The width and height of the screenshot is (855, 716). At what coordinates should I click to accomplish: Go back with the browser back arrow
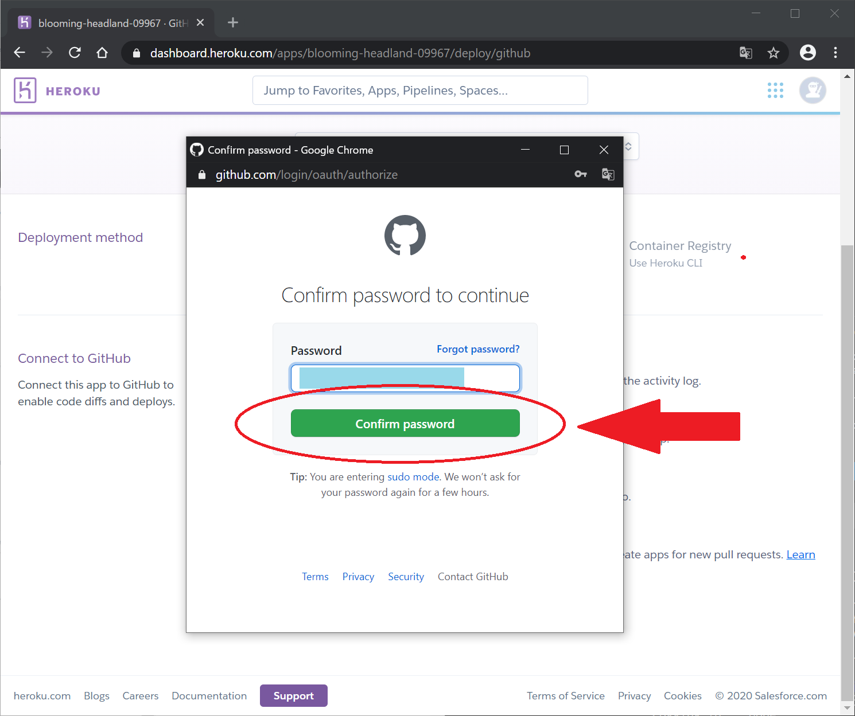click(20, 53)
